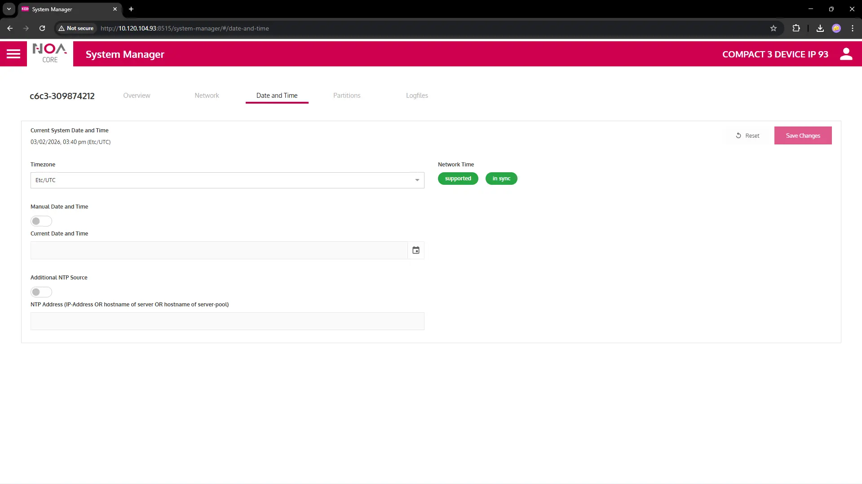Click the NTP Address input field
The width and height of the screenshot is (862, 484).
[x=227, y=321]
